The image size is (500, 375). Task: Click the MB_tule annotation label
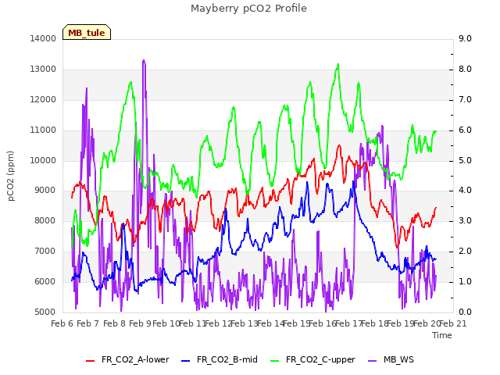pos(87,32)
